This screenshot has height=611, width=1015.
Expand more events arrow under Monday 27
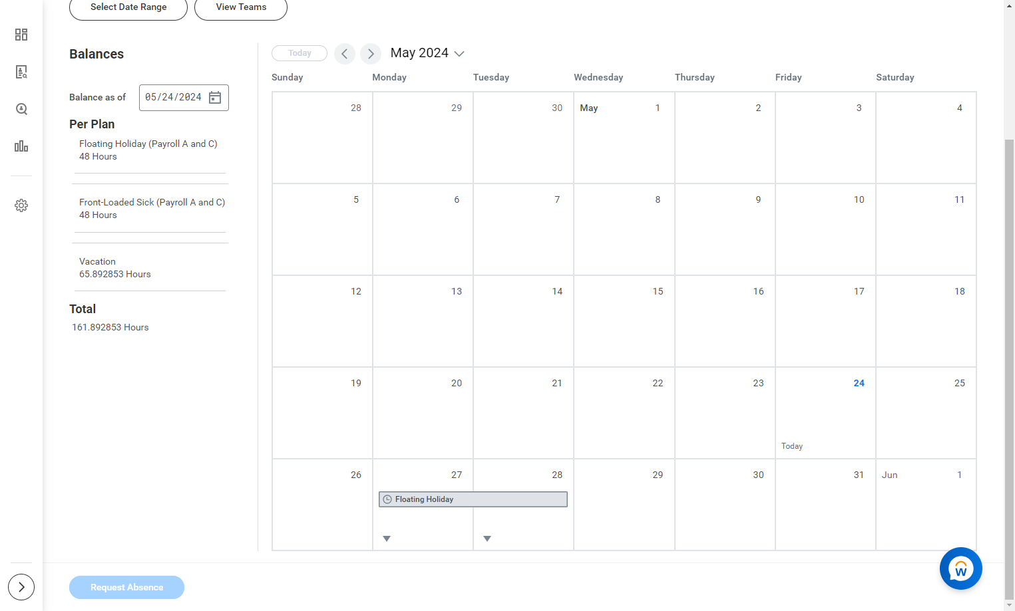387,539
